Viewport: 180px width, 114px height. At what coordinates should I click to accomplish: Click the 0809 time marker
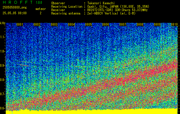click(x=157, y=25)
